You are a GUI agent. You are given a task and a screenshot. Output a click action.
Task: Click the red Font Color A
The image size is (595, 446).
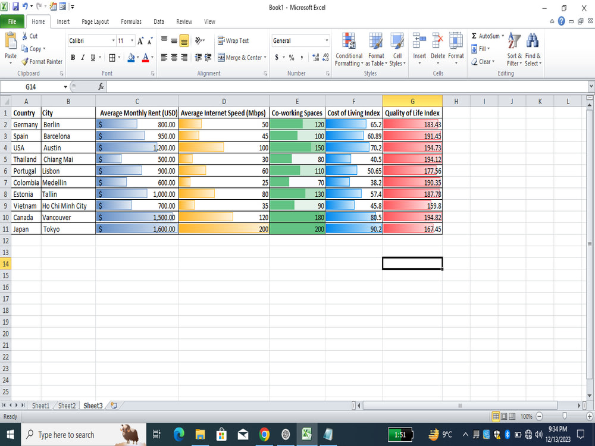point(146,58)
